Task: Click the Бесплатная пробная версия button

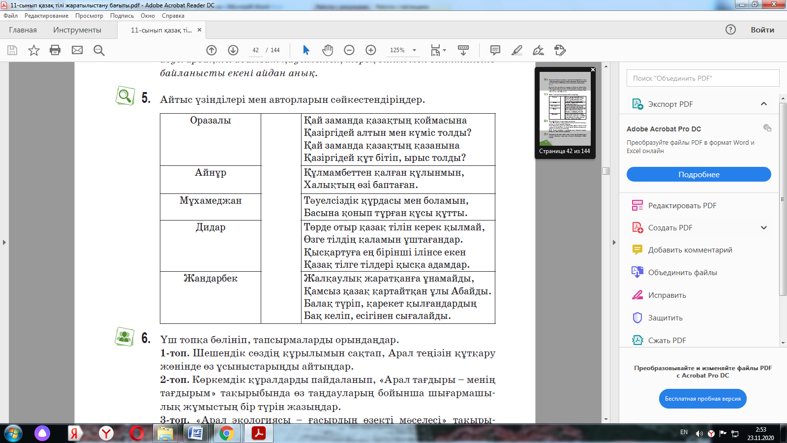Action: click(702, 399)
